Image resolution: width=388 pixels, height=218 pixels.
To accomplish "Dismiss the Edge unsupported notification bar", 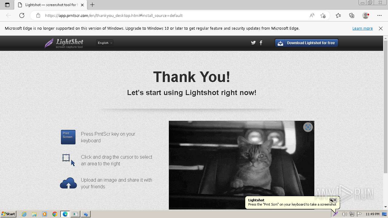I will 381,28.
